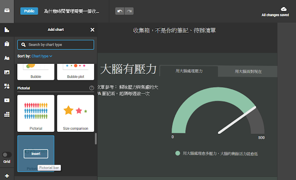Click Insert on the Pictorial bar chart

click(x=36, y=154)
